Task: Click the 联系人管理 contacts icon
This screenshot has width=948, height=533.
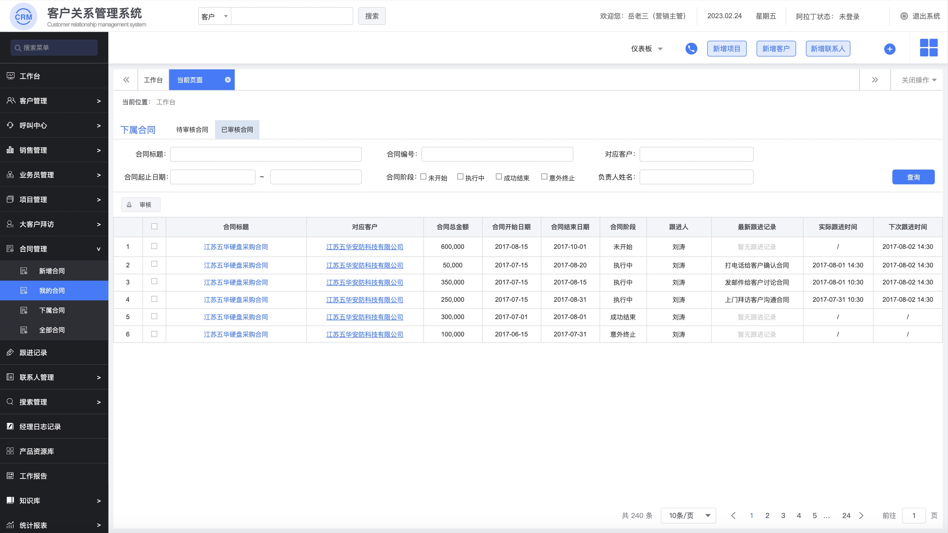Action: (x=10, y=377)
